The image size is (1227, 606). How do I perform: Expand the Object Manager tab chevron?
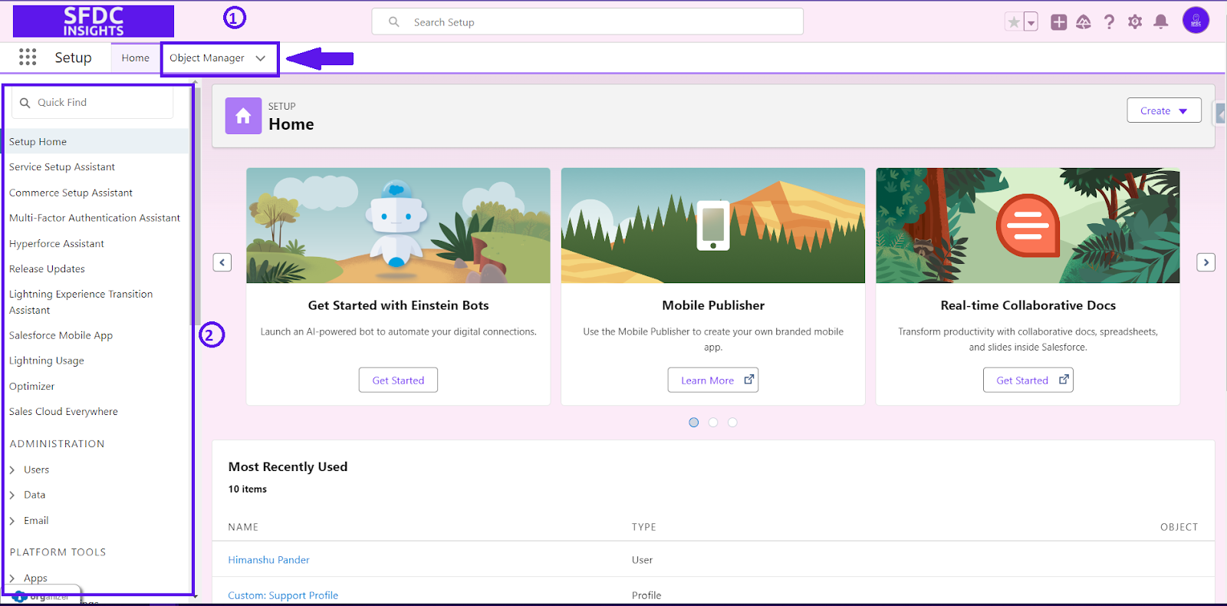(261, 58)
